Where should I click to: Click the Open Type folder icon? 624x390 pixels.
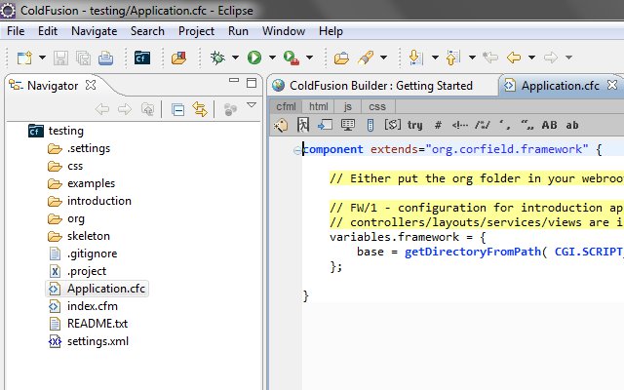coord(341,58)
